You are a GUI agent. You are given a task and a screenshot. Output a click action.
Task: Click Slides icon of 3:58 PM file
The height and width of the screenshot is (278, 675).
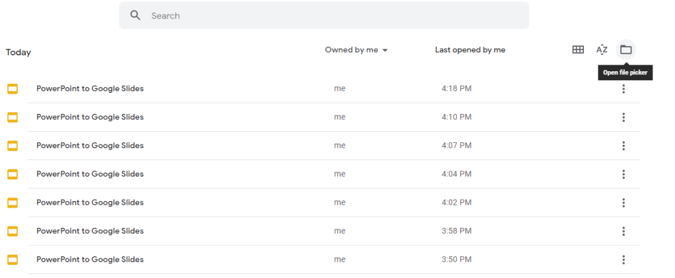click(x=13, y=231)
